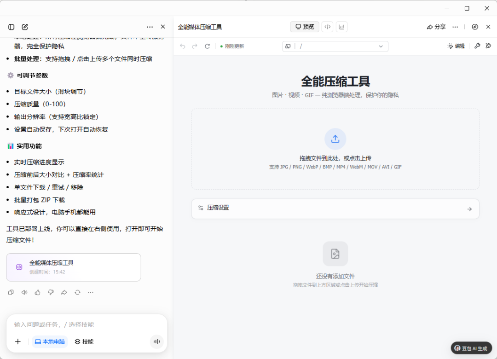497x359 pixels.
Task: Refresh the preview page
Action: pos(207,46)
